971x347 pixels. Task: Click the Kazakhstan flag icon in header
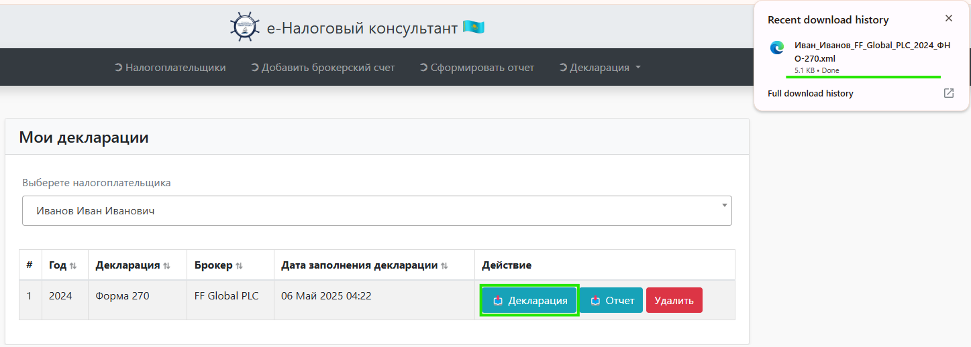(x=474, y=27)
